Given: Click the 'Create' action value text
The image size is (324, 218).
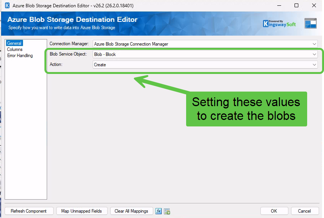Looking at the screenshot, I should click(x=100, y=65).
